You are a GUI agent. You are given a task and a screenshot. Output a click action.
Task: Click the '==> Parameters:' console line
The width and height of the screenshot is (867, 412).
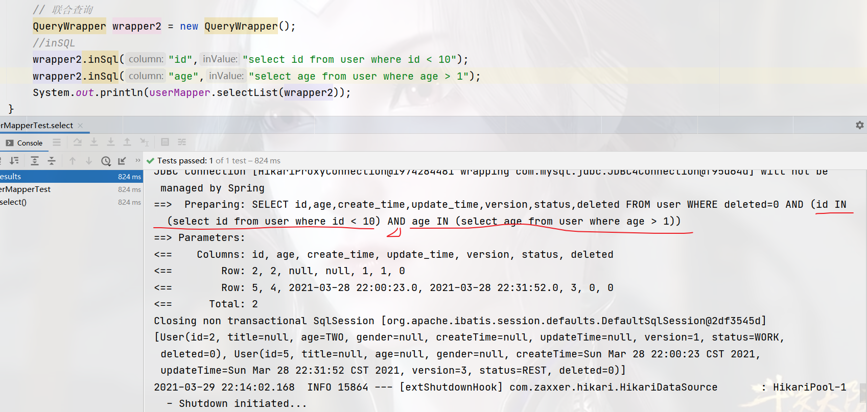(200, 237)
